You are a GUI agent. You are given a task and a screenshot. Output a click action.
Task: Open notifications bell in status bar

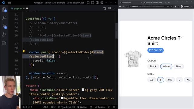coord(114,107)
